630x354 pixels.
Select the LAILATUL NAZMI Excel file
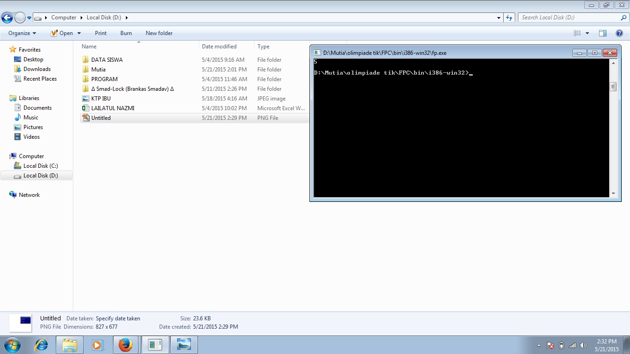pyautogui.click(x=113, y=108)
